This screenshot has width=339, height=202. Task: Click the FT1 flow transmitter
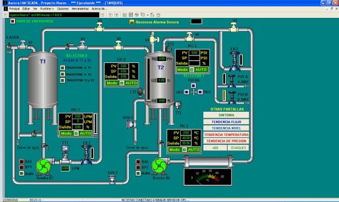click(x=65, y=154)
